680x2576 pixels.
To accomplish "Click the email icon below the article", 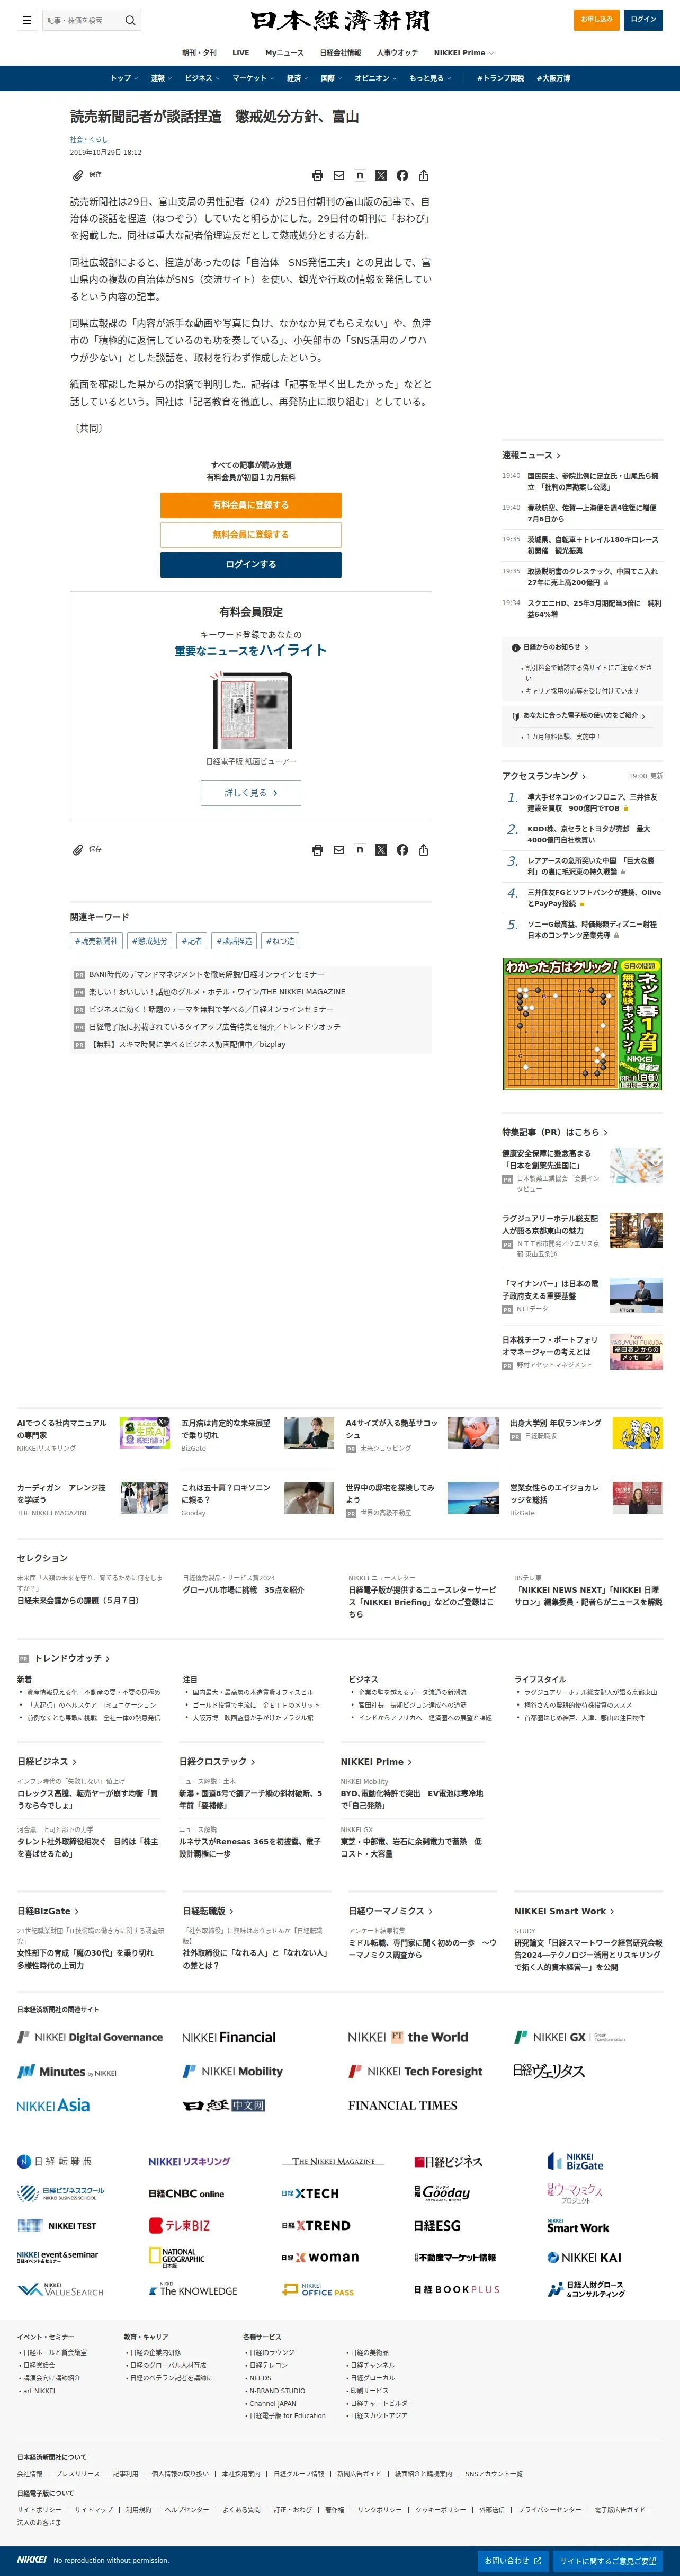I will (339, 850).
